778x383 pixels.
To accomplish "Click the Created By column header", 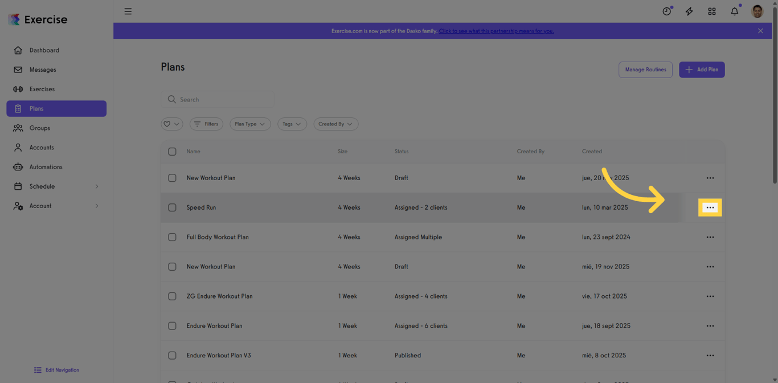I will [x=530, y=152].
